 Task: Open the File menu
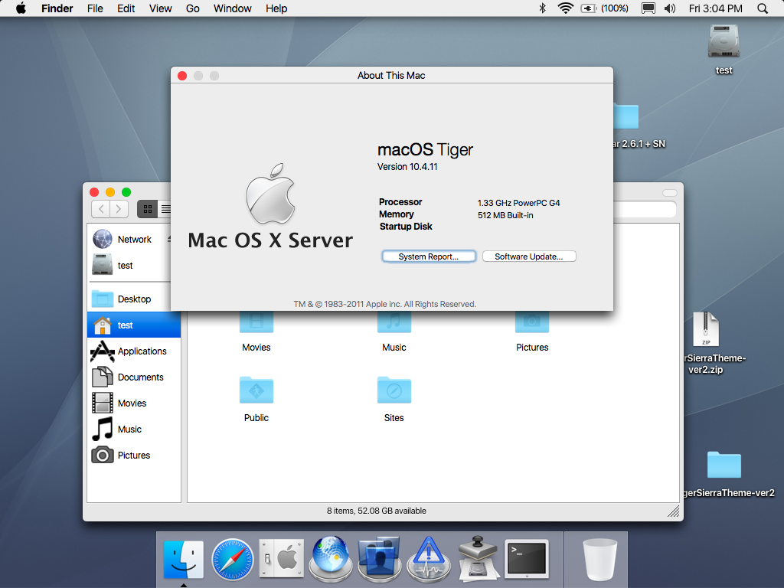coord(95,8)
